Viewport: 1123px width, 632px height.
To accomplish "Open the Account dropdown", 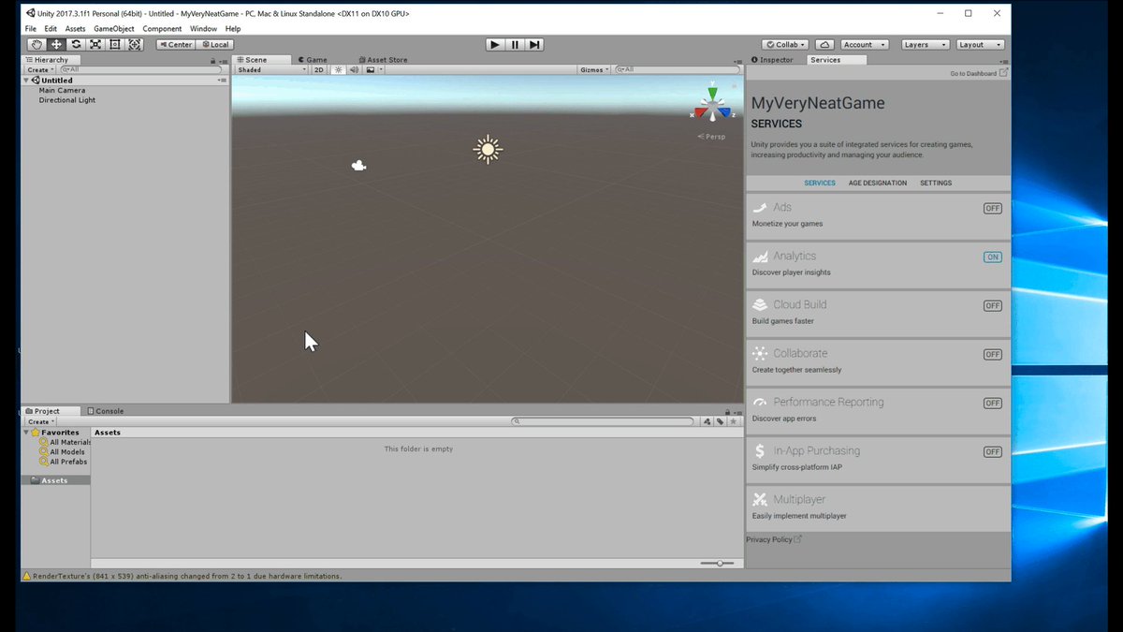I will 864,44.
